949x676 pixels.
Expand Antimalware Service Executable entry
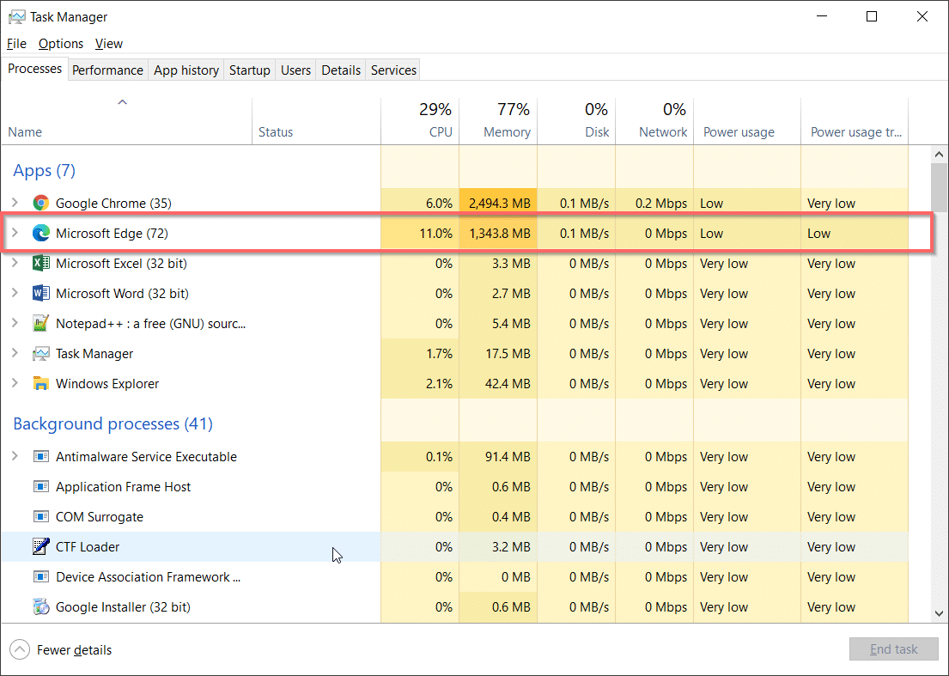pos(15,457)
